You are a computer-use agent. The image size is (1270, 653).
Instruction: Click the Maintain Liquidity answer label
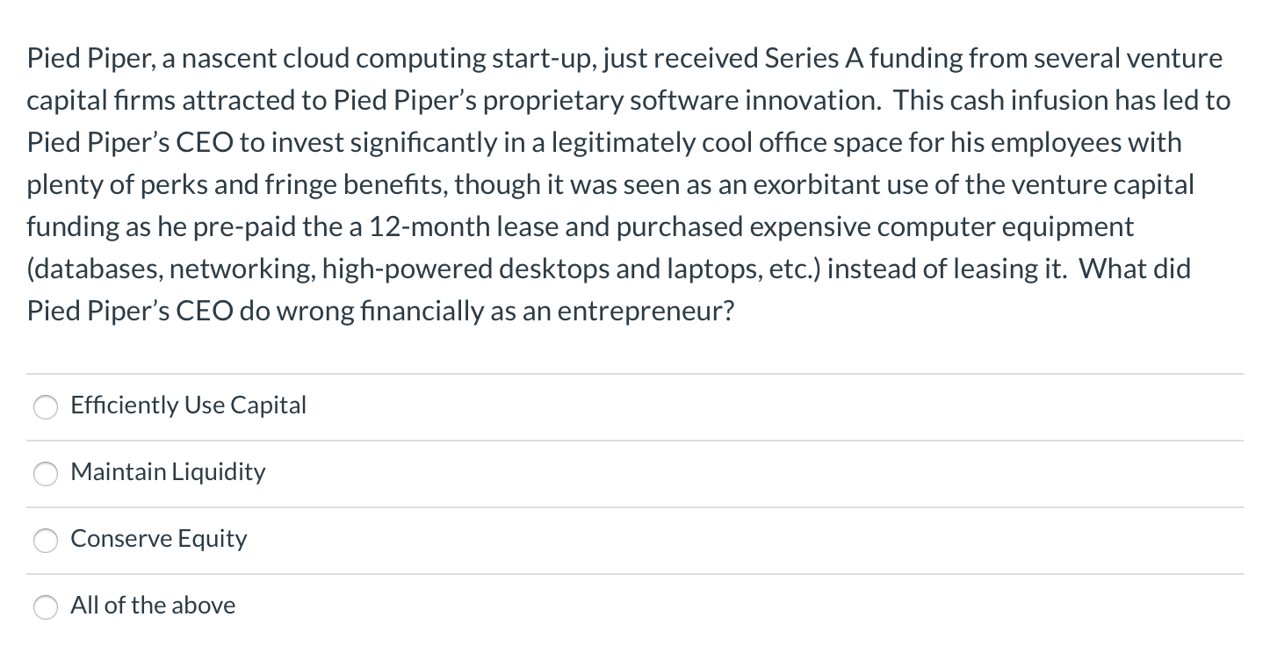click(168, 472)
